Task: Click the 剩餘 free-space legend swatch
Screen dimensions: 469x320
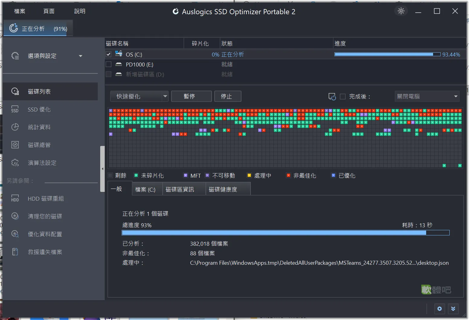Action: click(x=110, y=175)
